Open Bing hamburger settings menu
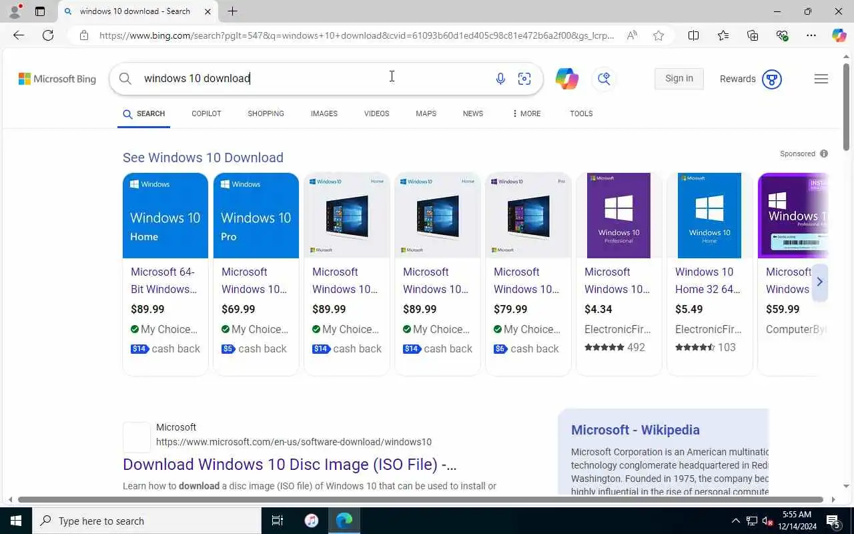Image resolution: width=854 pixels, height=534 pixels. pos(821,79)
